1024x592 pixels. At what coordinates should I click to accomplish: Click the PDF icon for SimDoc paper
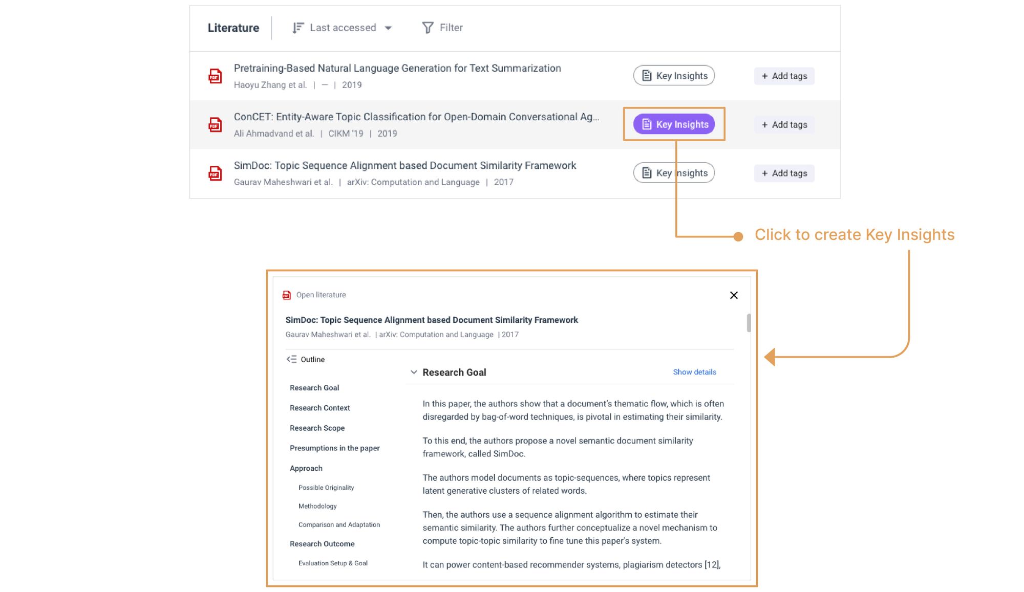pyautogui.click(x=215, y=173)
